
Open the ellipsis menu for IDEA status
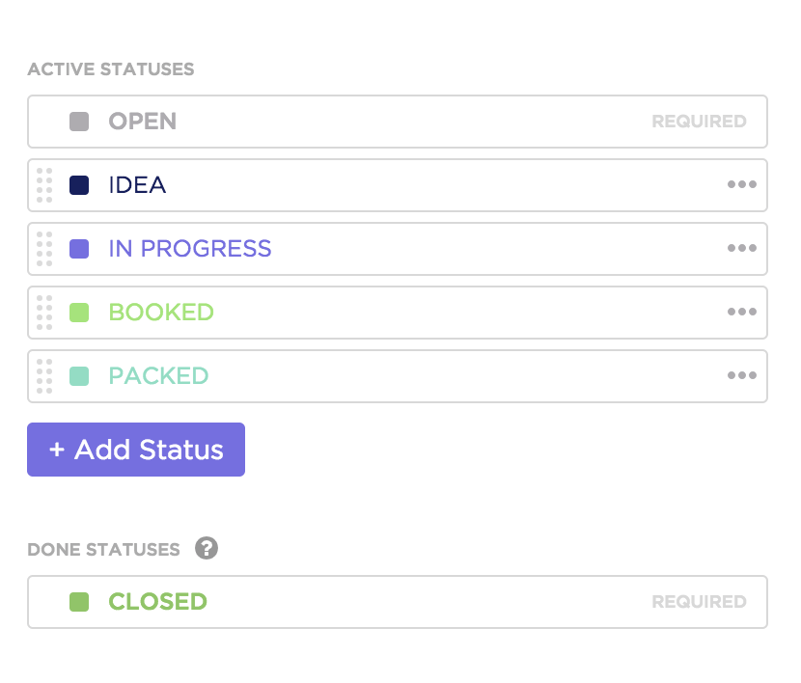pos(741,185)
